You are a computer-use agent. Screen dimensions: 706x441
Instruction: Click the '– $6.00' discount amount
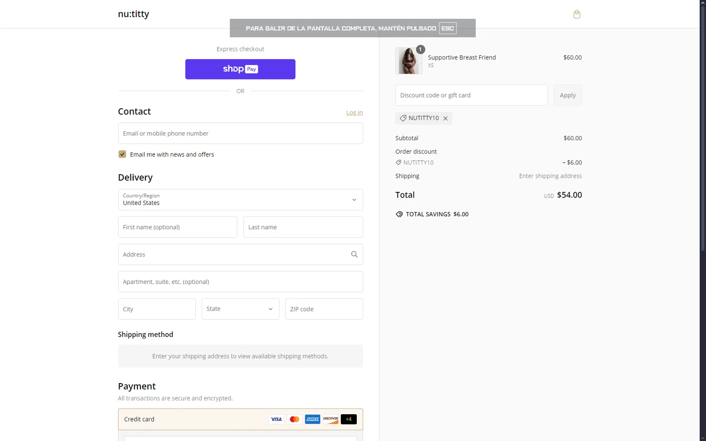tap(572, 162)
